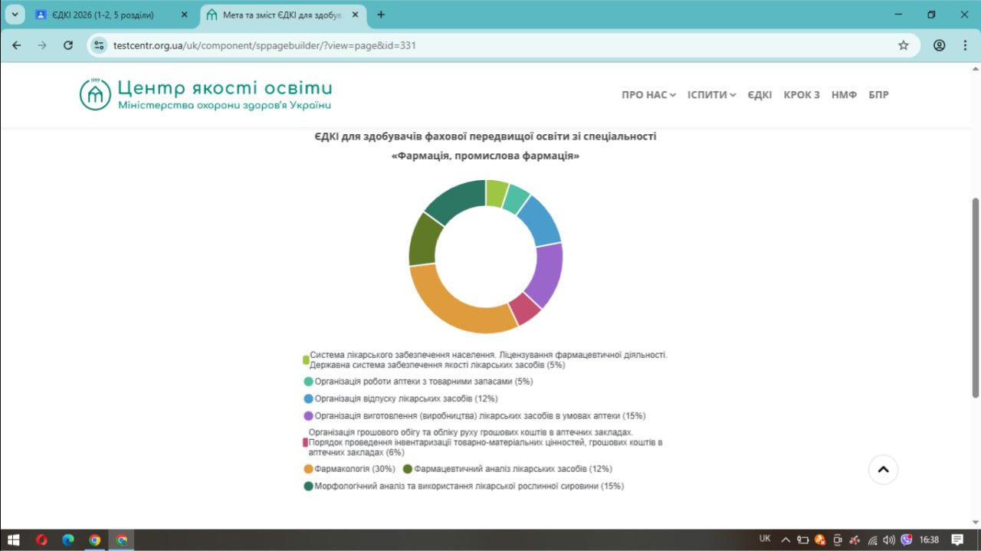Open the Chrome profile avatar icon
This screenshot has width=981, height=551.
pyautogui.click(x=939, y=45)
